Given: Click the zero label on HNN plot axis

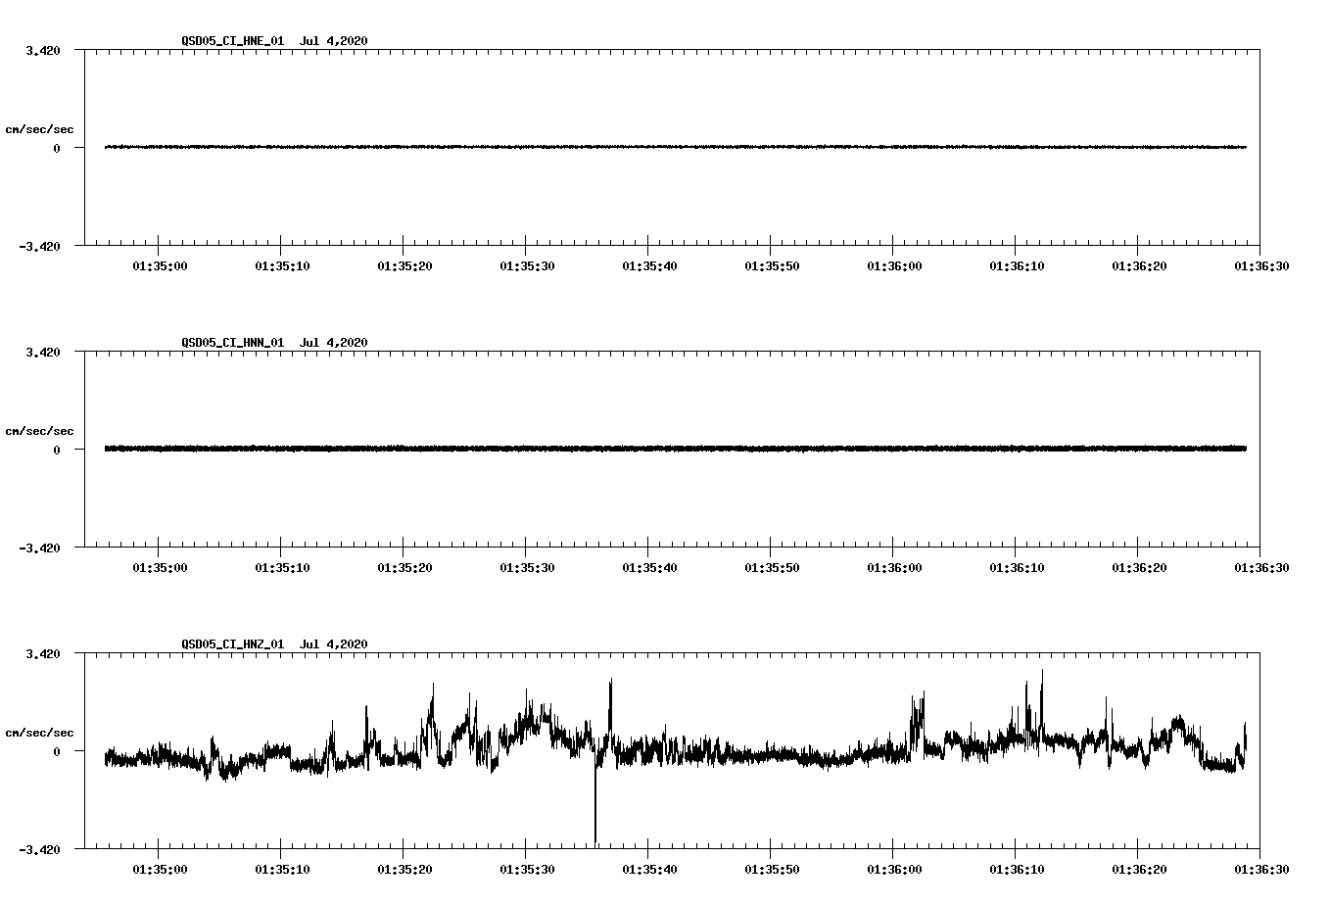Looking at the screenshot, I should click(x=57, y=450).
